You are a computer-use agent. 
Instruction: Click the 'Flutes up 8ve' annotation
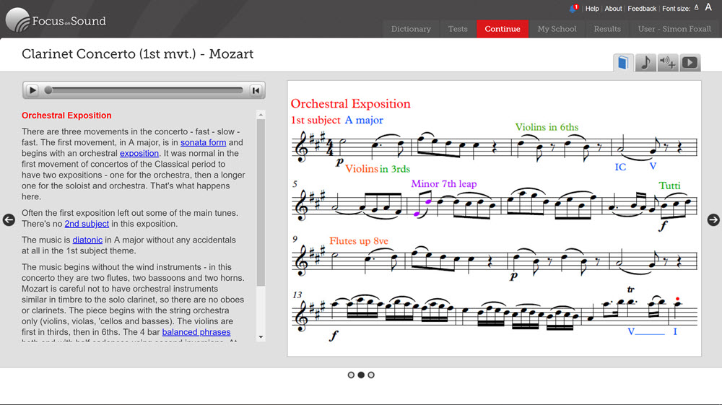(359, 240)
